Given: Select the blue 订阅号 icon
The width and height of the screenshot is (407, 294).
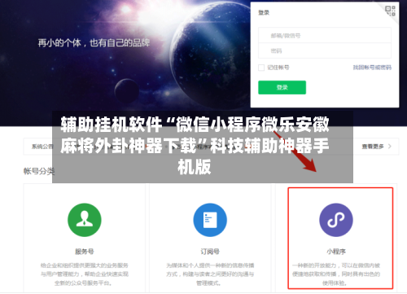Looking at the screenshot, I should pos(210,220).
